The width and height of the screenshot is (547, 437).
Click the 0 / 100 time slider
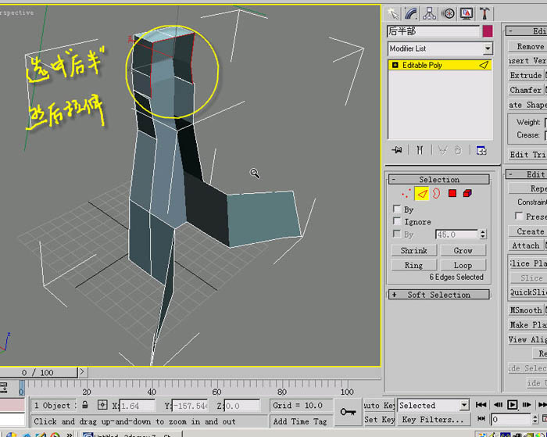[38, 372]
